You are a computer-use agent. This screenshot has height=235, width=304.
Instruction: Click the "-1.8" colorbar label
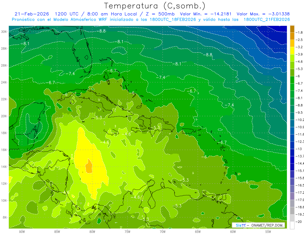coord(299,32)
